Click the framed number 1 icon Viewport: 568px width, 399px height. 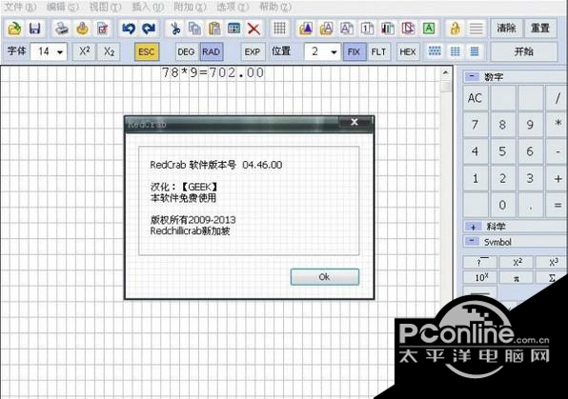(367, 29)
